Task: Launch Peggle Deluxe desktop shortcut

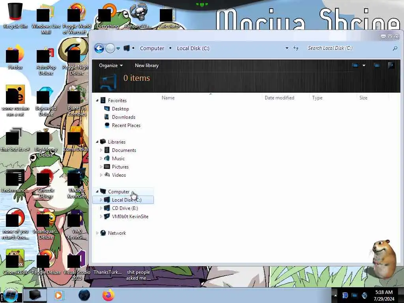Action: 46,262
